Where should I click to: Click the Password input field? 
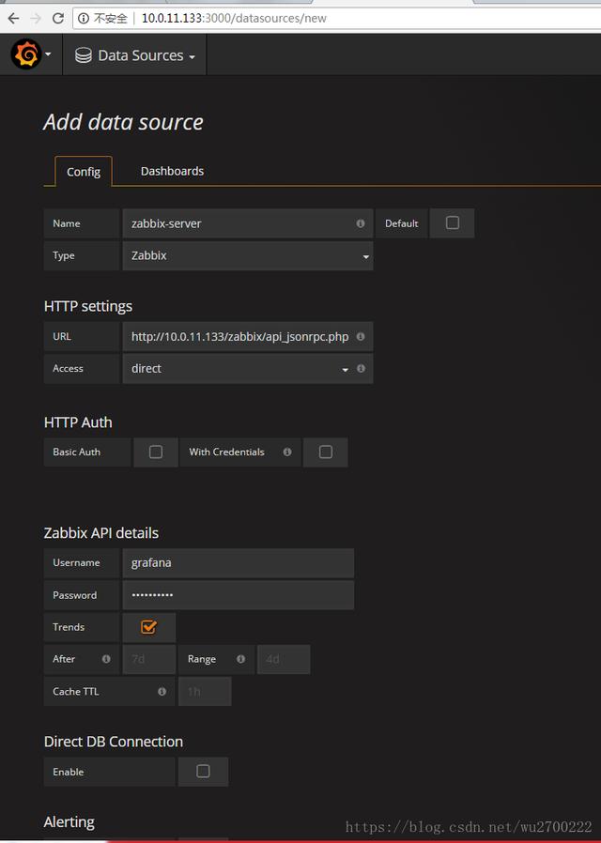(x=239, y=595)
